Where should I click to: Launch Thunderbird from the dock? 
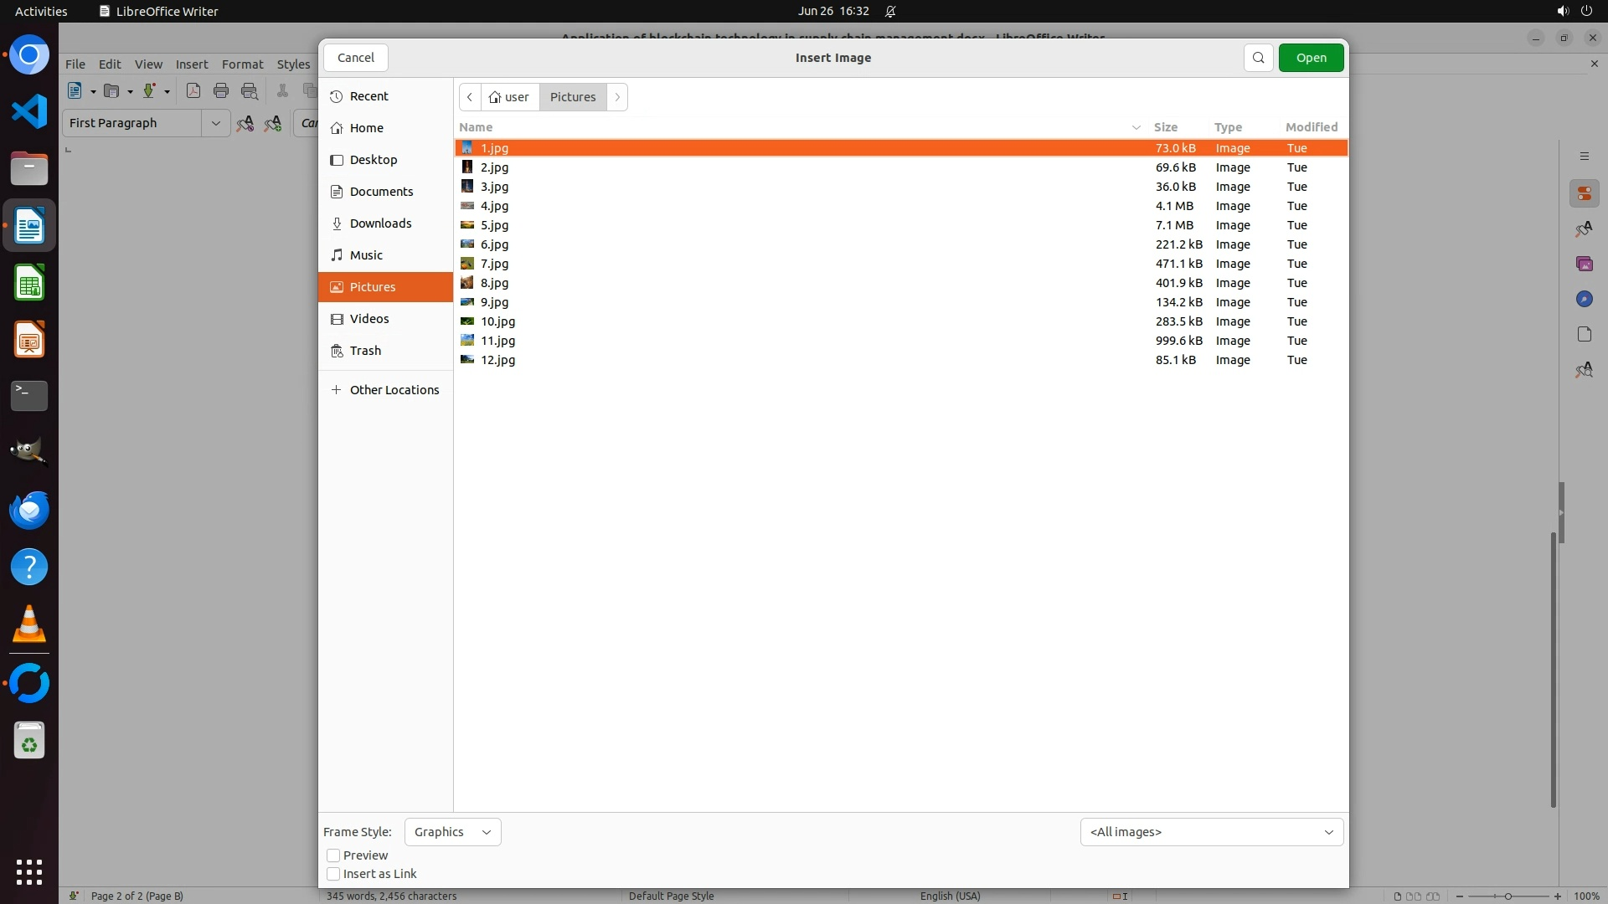click(x=29, y=511)
